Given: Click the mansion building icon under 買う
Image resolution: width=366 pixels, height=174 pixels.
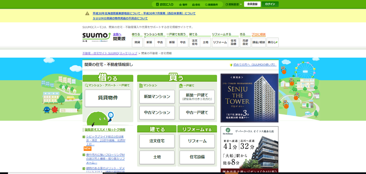Looking at the screenshot, I should coord(141,86).
